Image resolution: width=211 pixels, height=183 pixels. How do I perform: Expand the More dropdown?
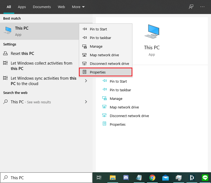pyautogui.click(x=78, y=7)
